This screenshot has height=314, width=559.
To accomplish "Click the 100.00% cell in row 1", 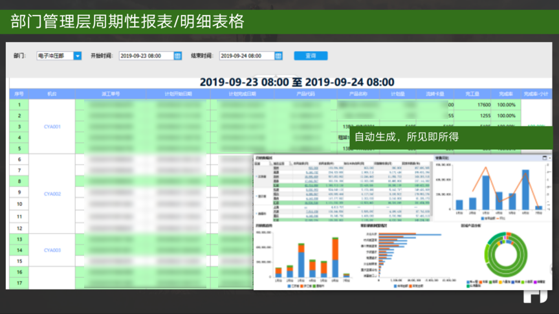I will 506,105.
